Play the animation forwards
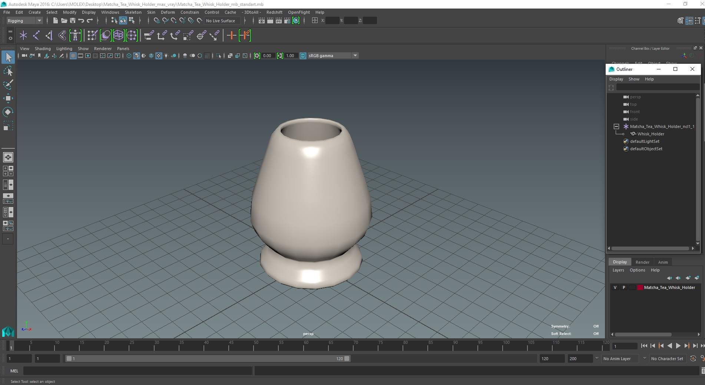This screenshot has height=385, width=705. (x=678, y=346)
